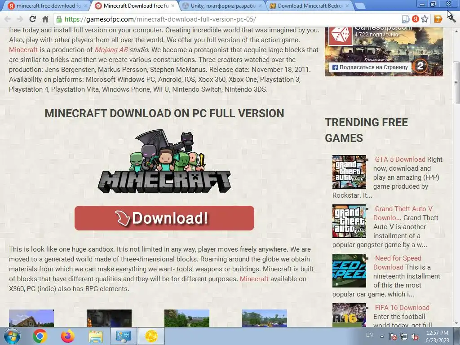Image resolution: width=460 pixels, height=345 pixels.
Task: Click the page vertical scrollbar thumb
Action: 456,83
